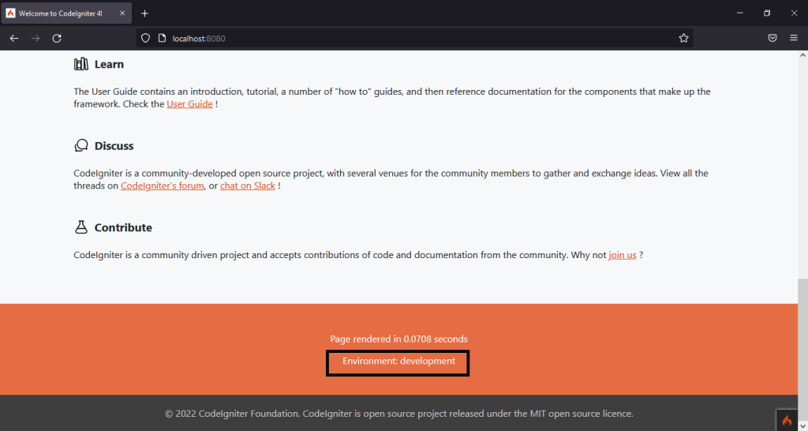
Task: Click the localhost:8080 address bar
Action: coord(410,38)
